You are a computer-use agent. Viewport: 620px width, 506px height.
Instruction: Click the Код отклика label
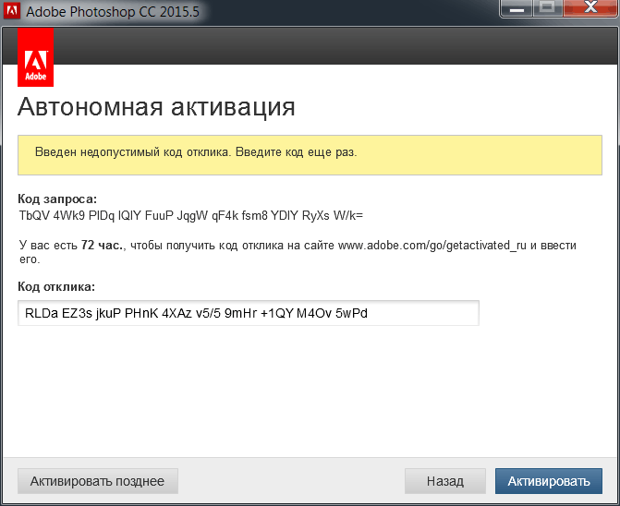(x=56, y=286)
